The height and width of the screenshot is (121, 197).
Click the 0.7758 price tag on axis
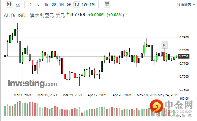pos(184,56)
